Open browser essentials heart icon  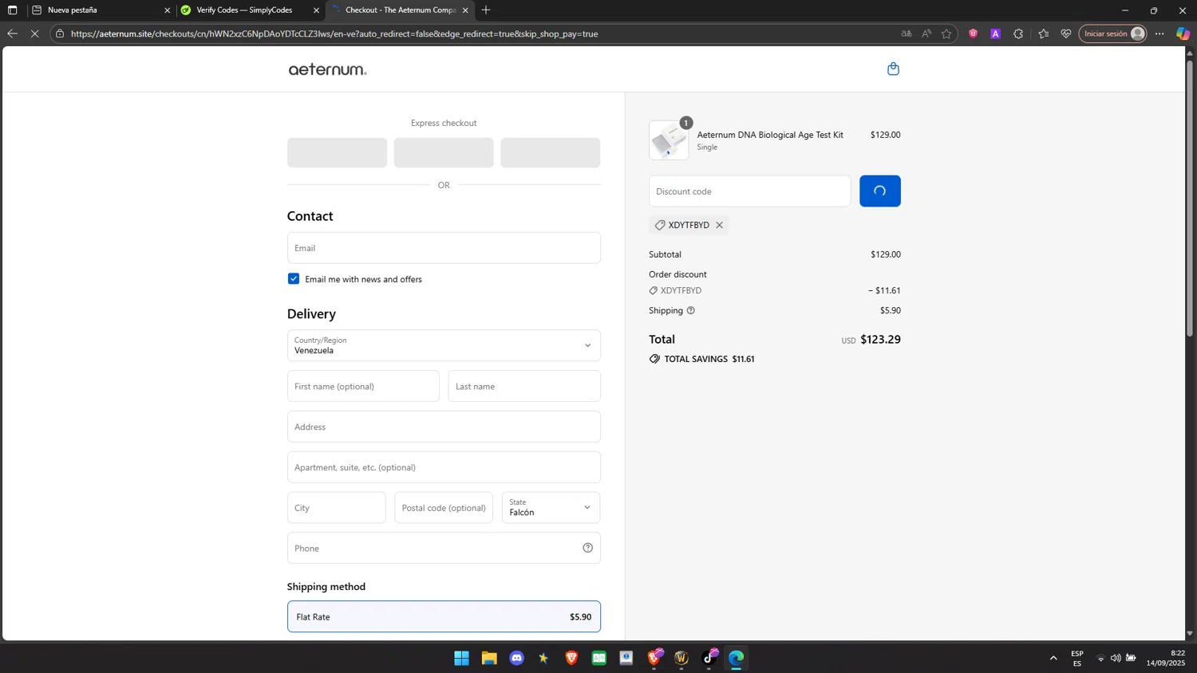(1066, 33)
